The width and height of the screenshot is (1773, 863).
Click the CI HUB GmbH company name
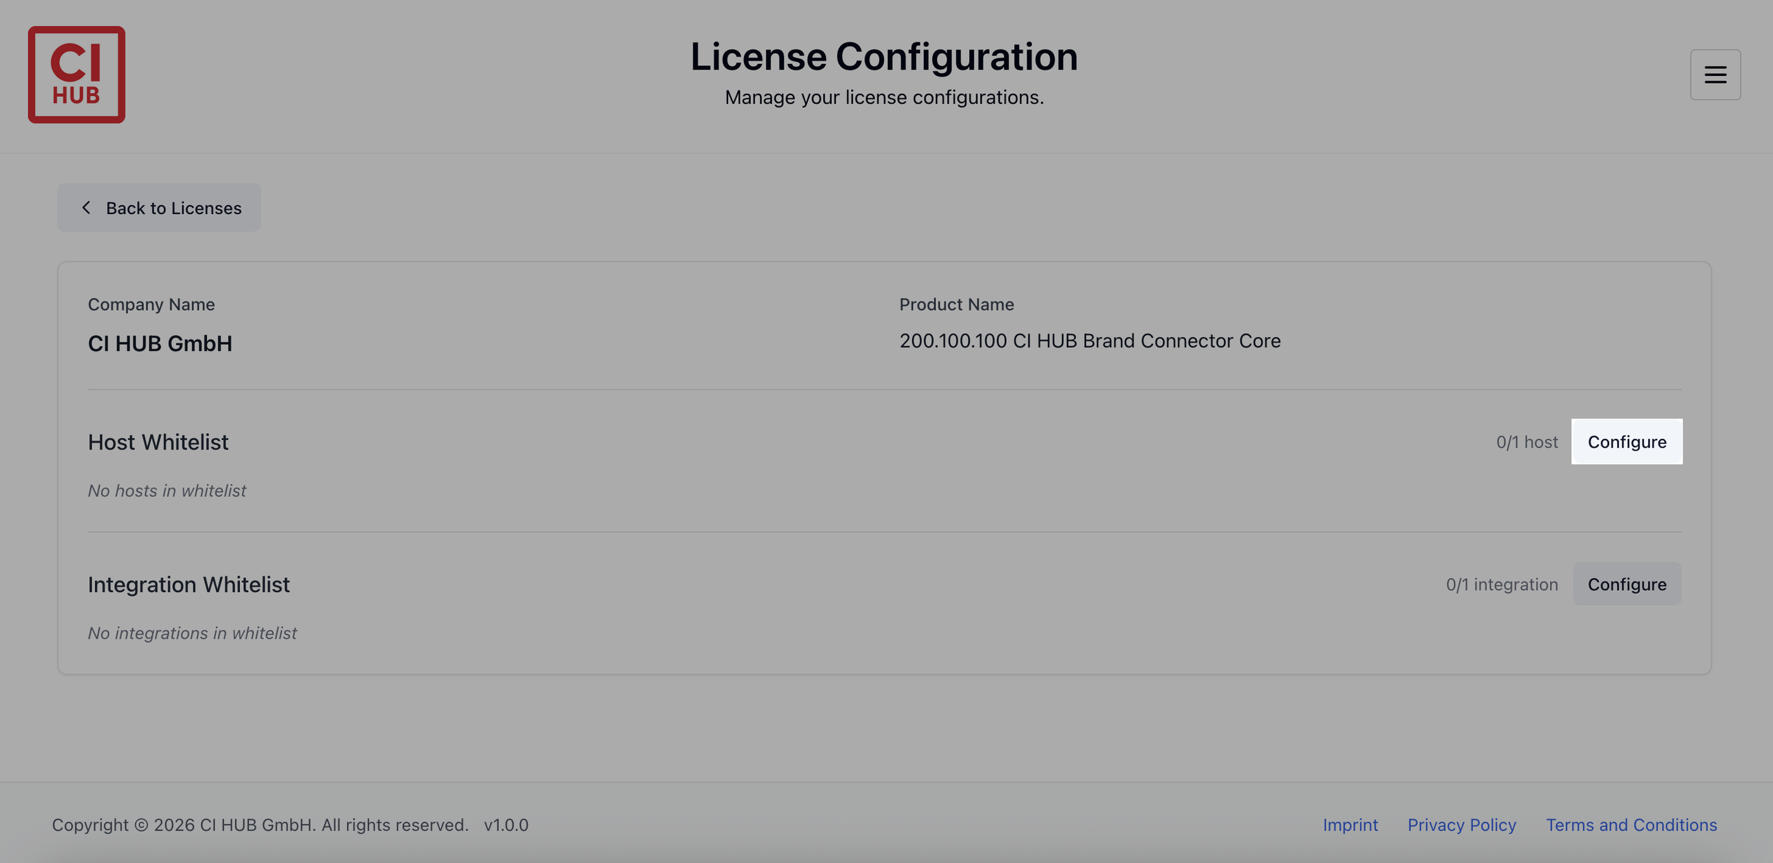tap(160, 343)
